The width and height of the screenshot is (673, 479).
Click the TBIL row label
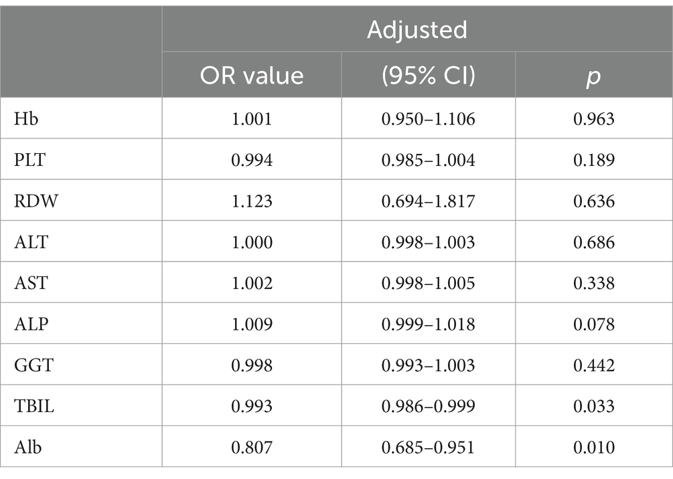34,405
